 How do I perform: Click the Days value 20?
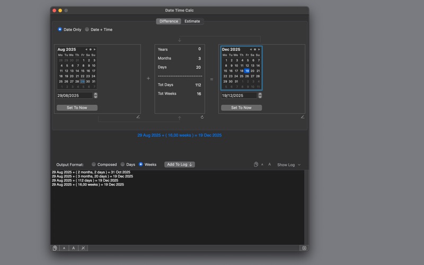pos(198,67)
